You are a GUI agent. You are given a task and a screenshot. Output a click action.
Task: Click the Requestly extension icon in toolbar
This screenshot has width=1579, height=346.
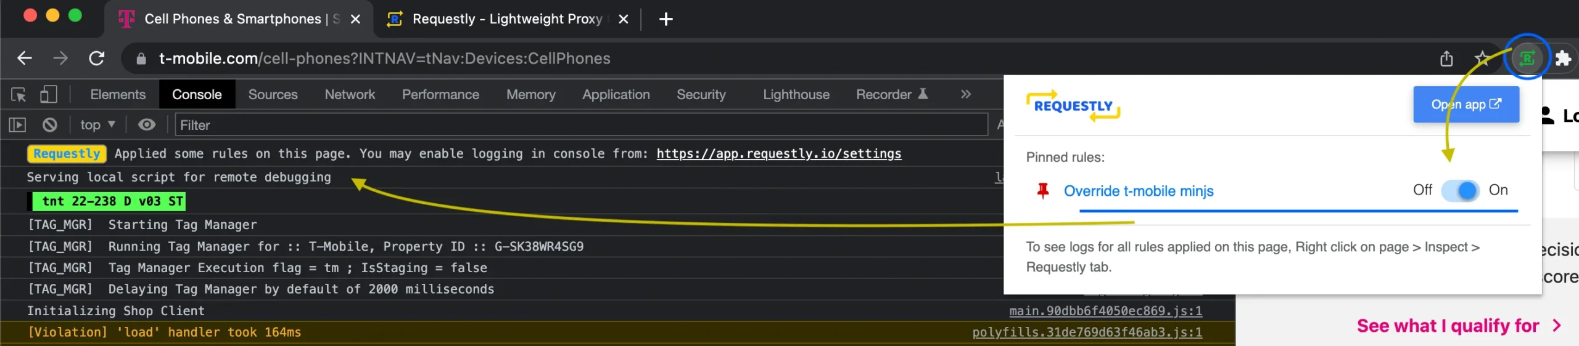1527,58
